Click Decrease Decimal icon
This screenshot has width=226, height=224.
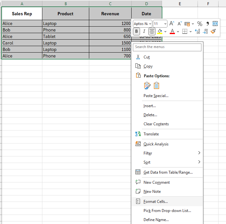pos(205,31)
